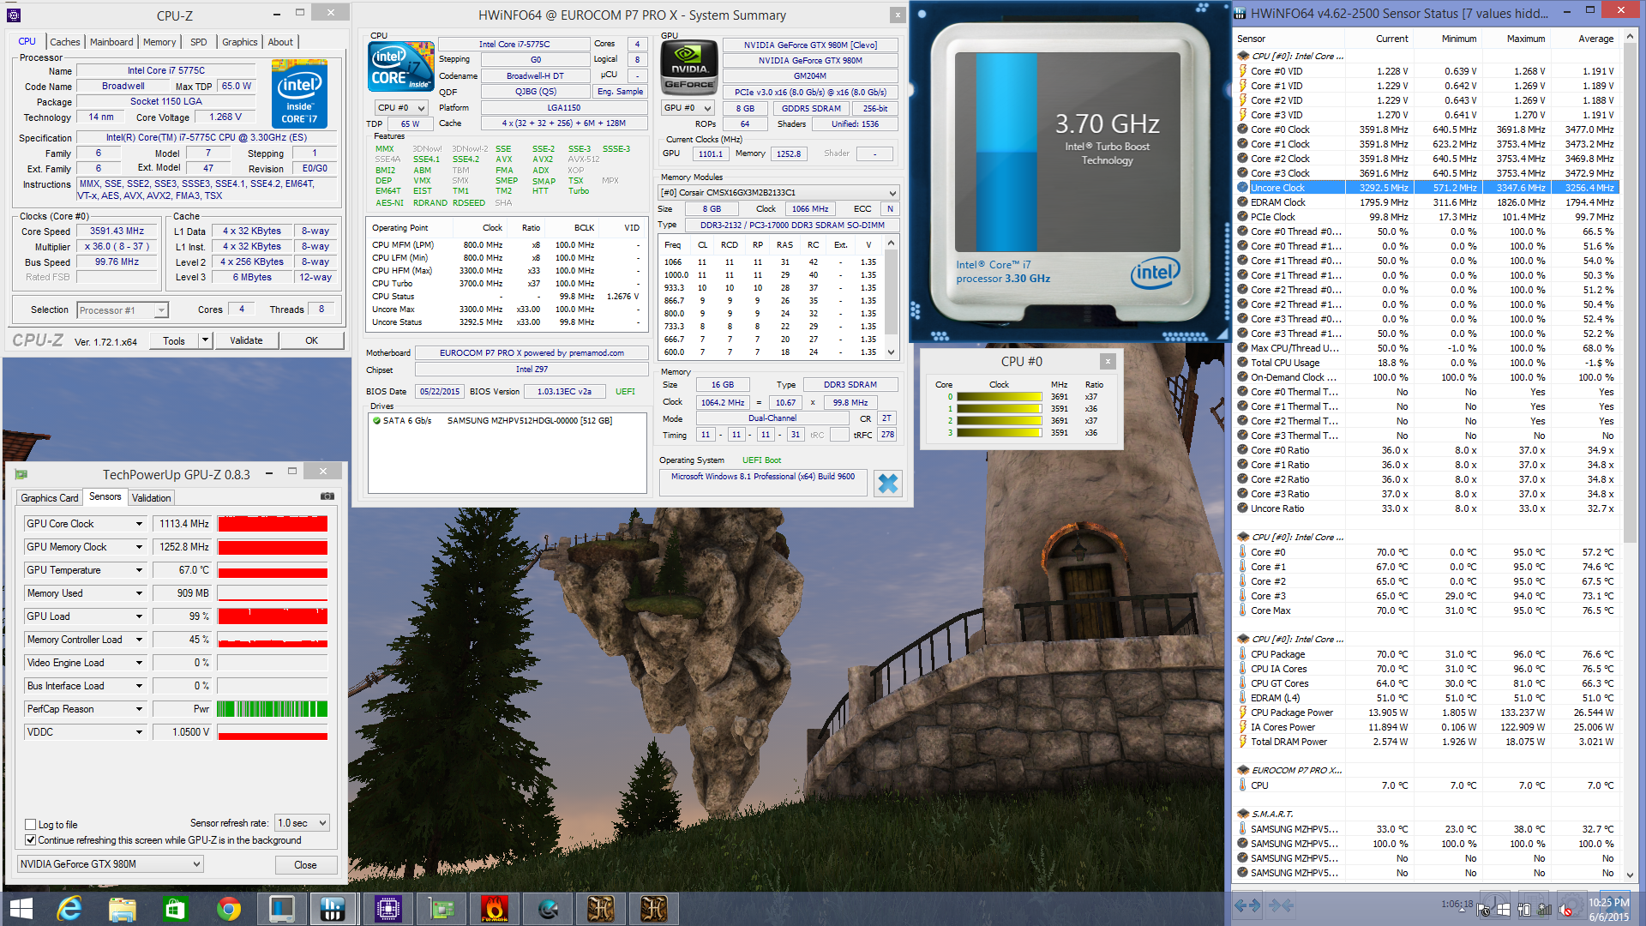This screenshot has width=1646, height=926.
Task: Click the Core 0 clock bar in CPU #0
Action: 1000,397
